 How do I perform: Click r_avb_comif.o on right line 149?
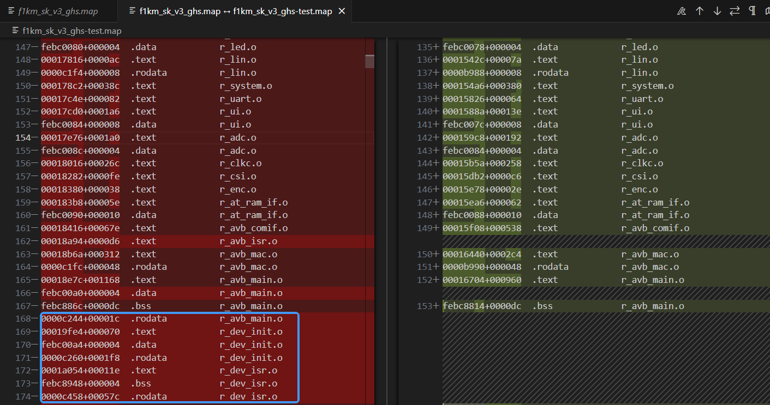pyautogui.click(x=655, y=228)
